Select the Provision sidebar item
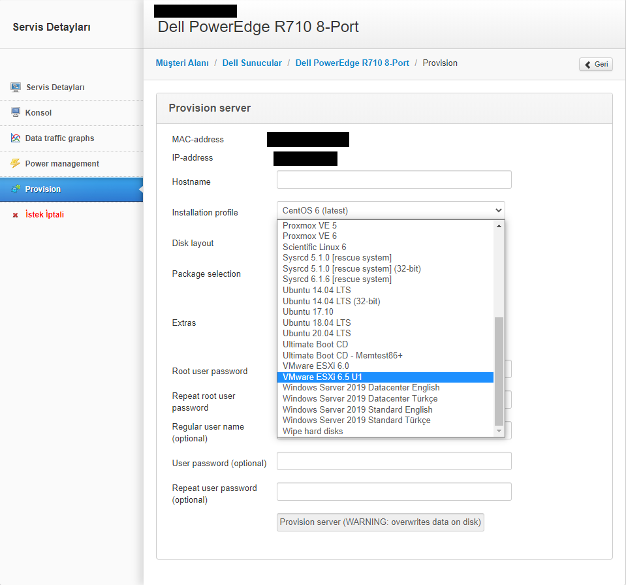This screenshot has height=585, width=626. point(71,189)
